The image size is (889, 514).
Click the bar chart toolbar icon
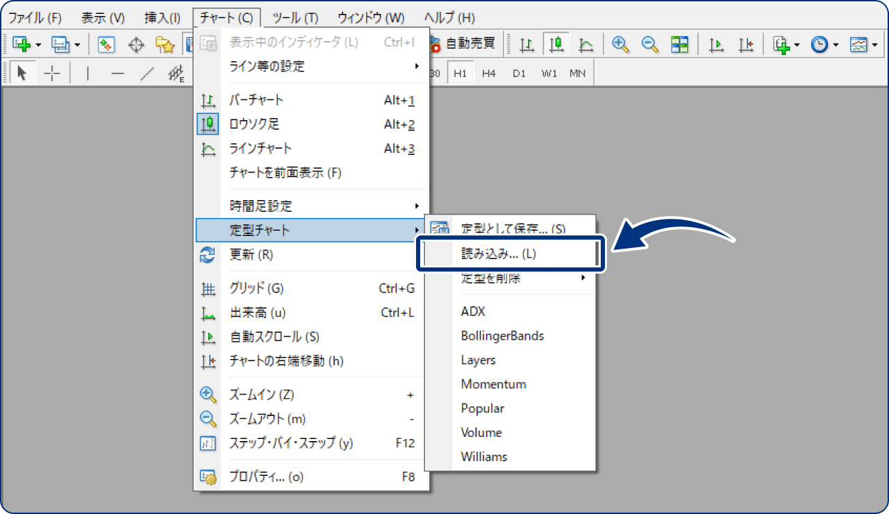point(528,44)
